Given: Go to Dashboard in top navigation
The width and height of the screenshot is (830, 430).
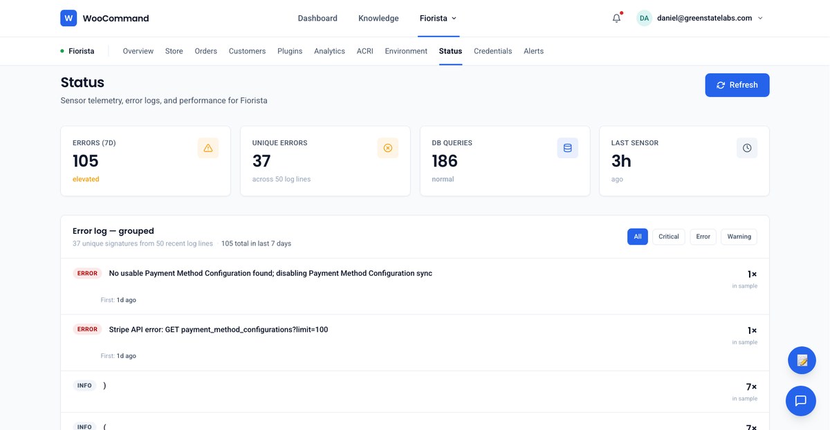Looking at the screenshot, I should (317, 18).
